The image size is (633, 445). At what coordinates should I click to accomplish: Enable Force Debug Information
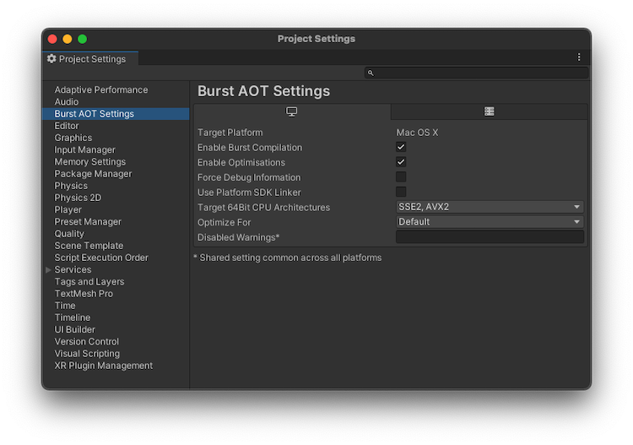click(401, 177)
